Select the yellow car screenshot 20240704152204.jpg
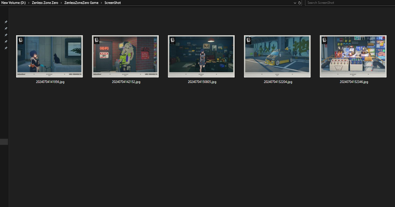This screenshot has height=207, width=395. pos(277,56)
